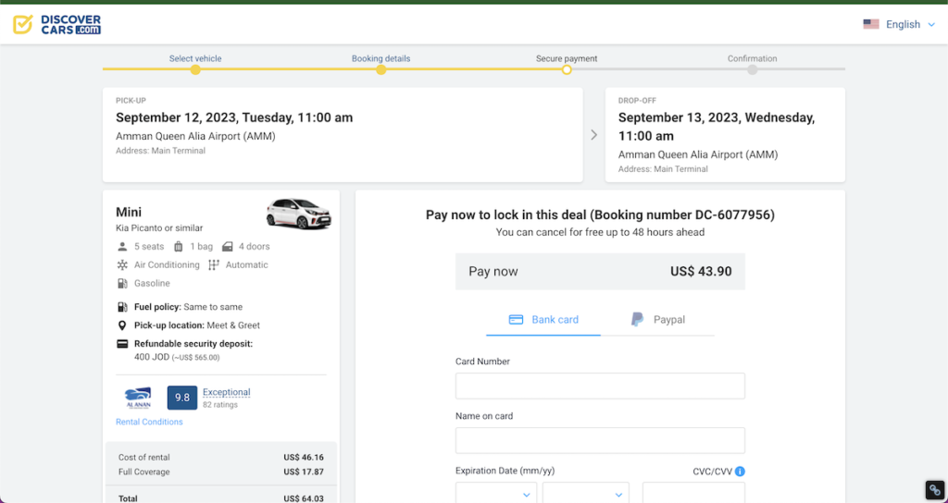Image resolution: width=948 pixels, height=503 pixels.
Task: Click the drop-off date September 13, 2023 text
Action: [x=717, y=127]
